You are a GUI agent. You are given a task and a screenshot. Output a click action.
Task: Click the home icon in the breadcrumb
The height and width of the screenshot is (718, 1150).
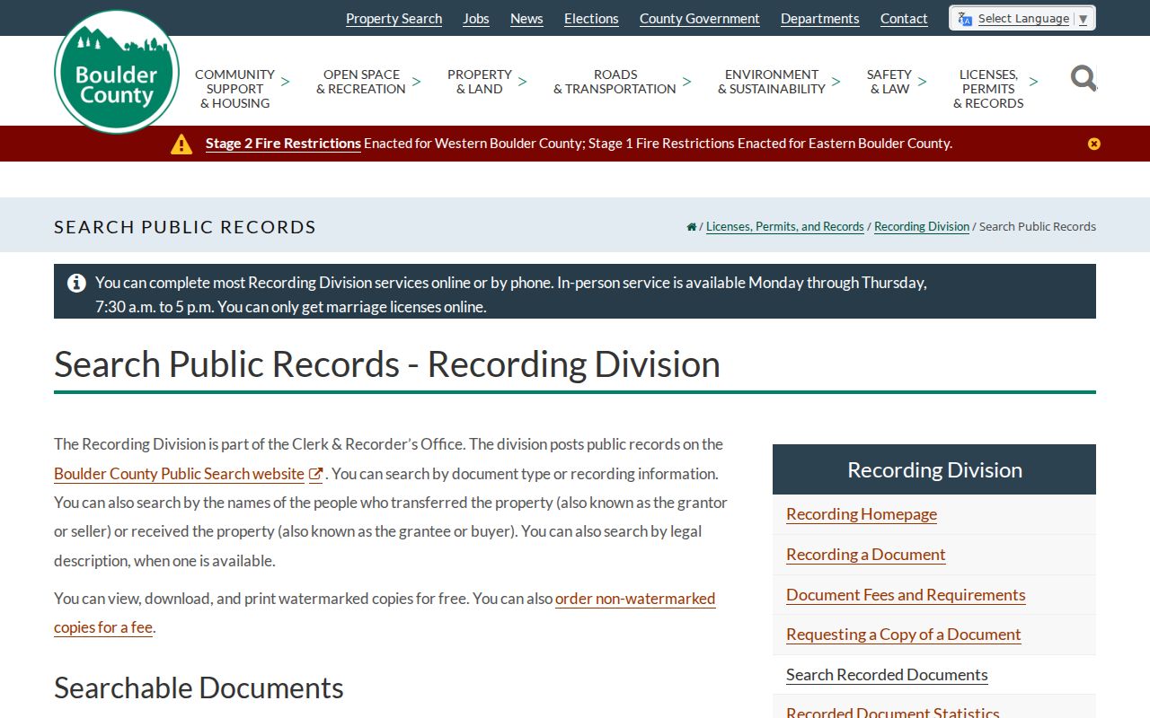click(691, 227)
